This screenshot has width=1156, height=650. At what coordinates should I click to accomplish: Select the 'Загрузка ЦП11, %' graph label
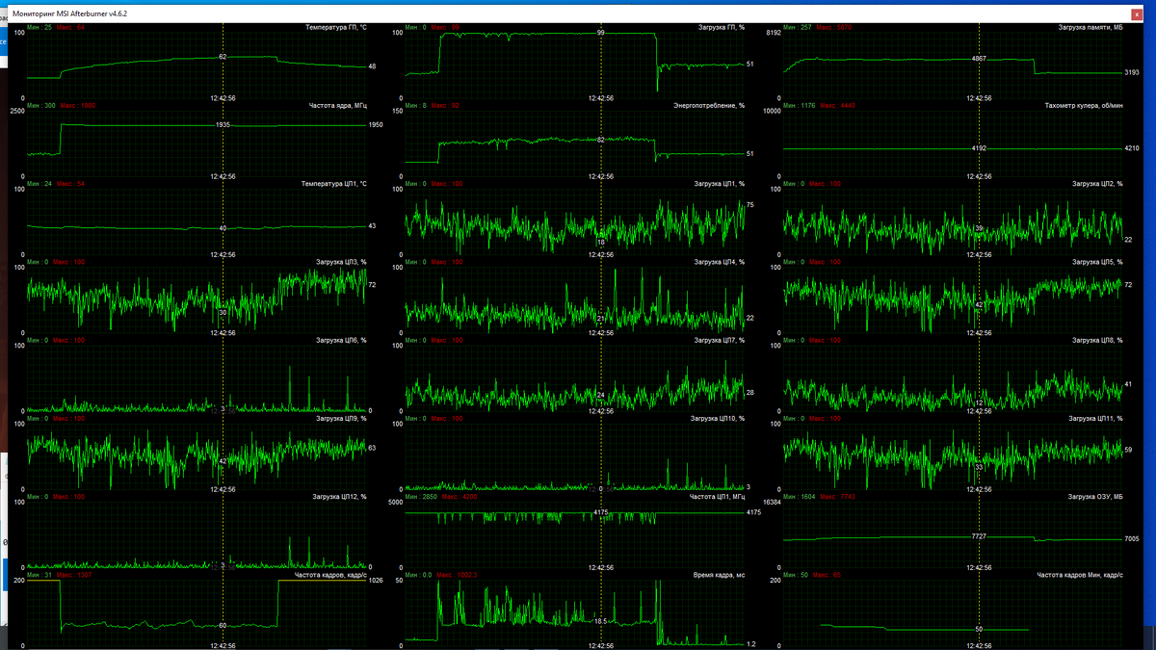pos(1095,418)
